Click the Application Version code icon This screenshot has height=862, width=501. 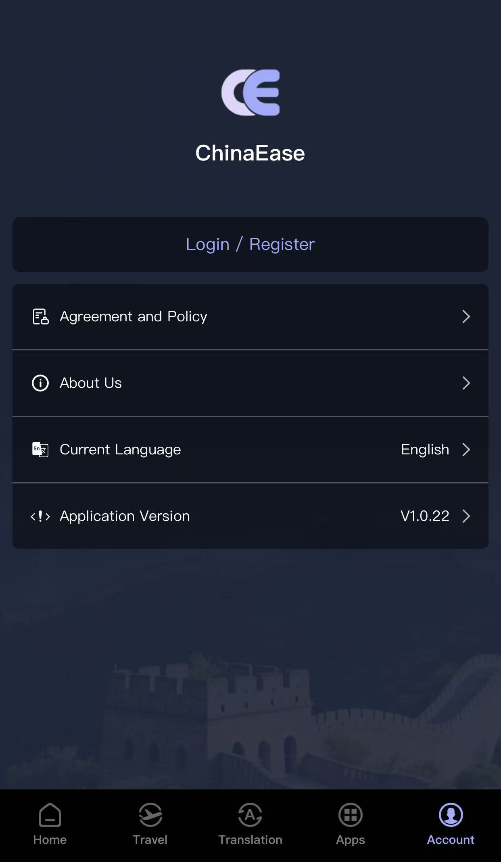click(x=40, y=516)
